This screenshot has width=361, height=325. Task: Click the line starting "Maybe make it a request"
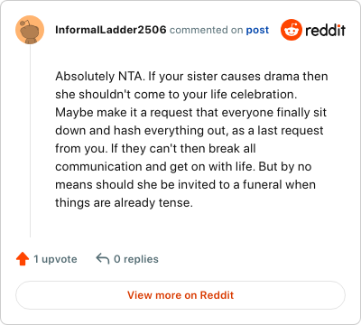(x=190, y=113)
